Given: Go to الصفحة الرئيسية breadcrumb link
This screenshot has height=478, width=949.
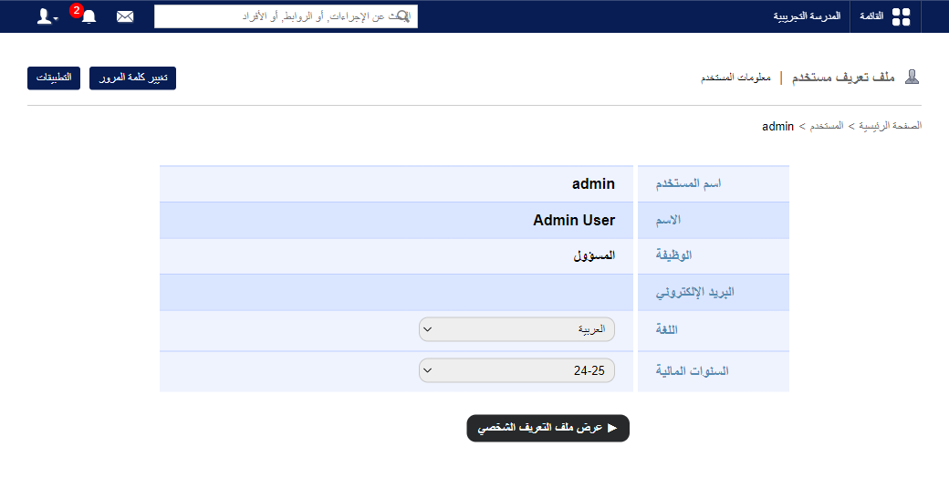Looking at the screenshot, I should click(890, 126).
